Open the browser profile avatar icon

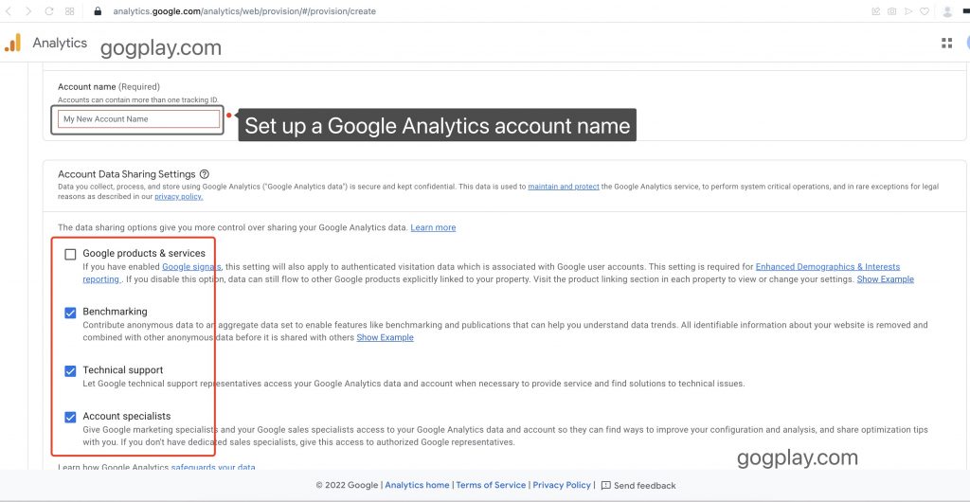pos(947,11)
